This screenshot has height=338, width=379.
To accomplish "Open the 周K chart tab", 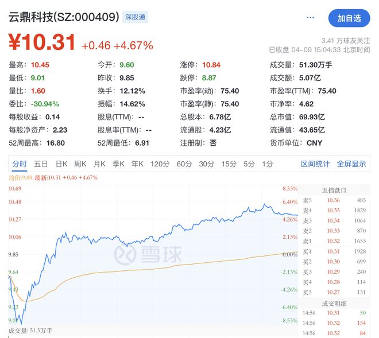I will point(80,164).
